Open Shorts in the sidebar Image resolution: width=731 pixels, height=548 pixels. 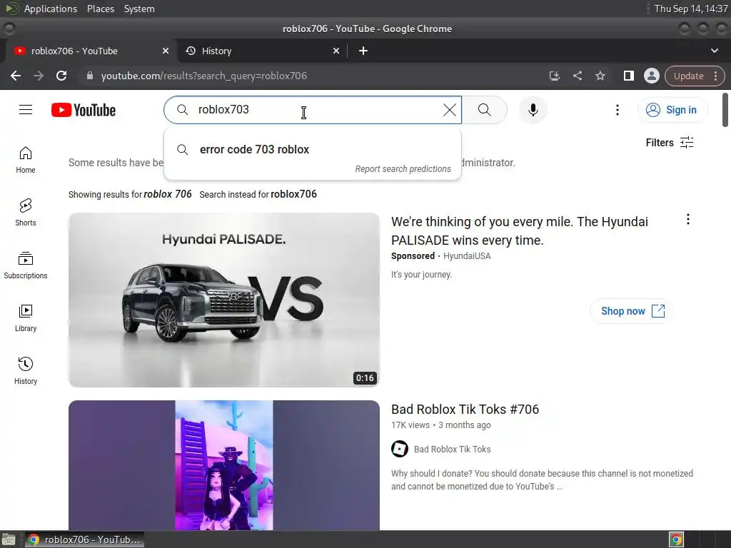click(x=26, y=213)
